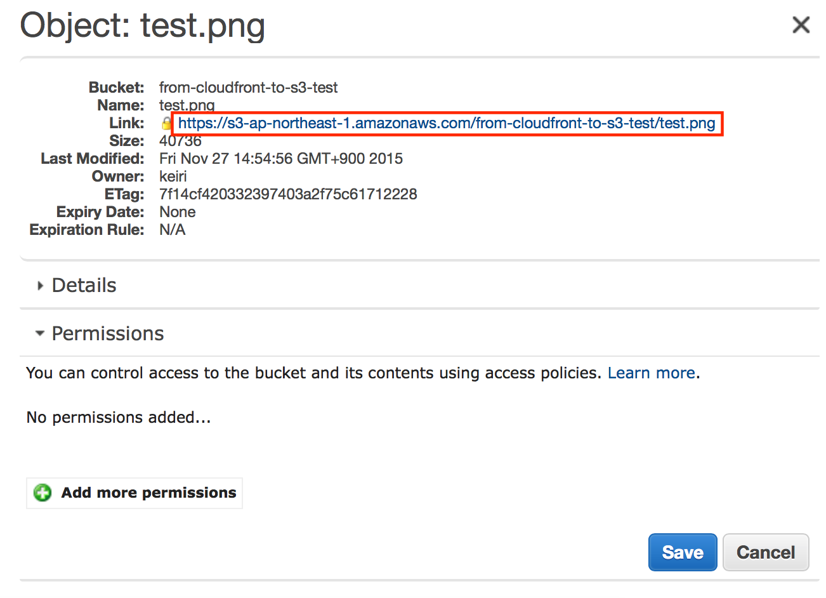Image resolution: width=826 pixels, height=598 pixels.
Task: Click the lock icon beside the link
Action: click(x=166, y=123)
